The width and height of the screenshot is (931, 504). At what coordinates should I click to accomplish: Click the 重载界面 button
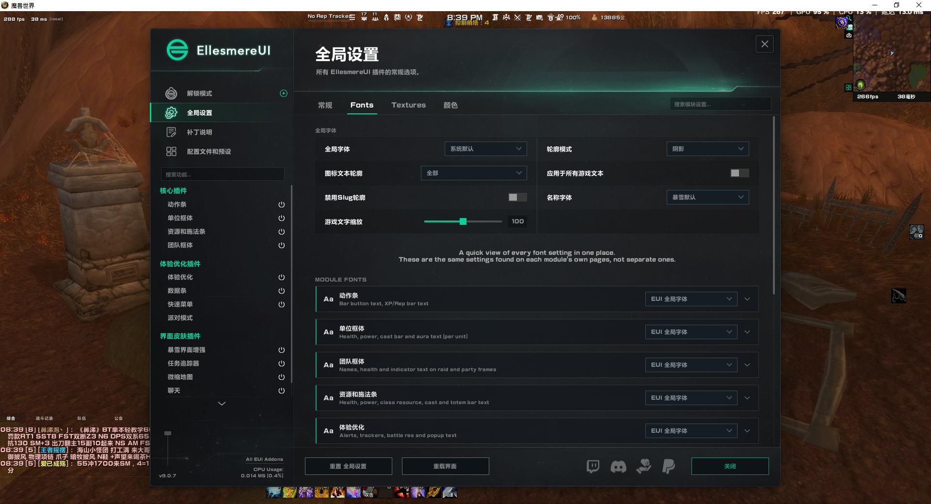coord(445,466)
